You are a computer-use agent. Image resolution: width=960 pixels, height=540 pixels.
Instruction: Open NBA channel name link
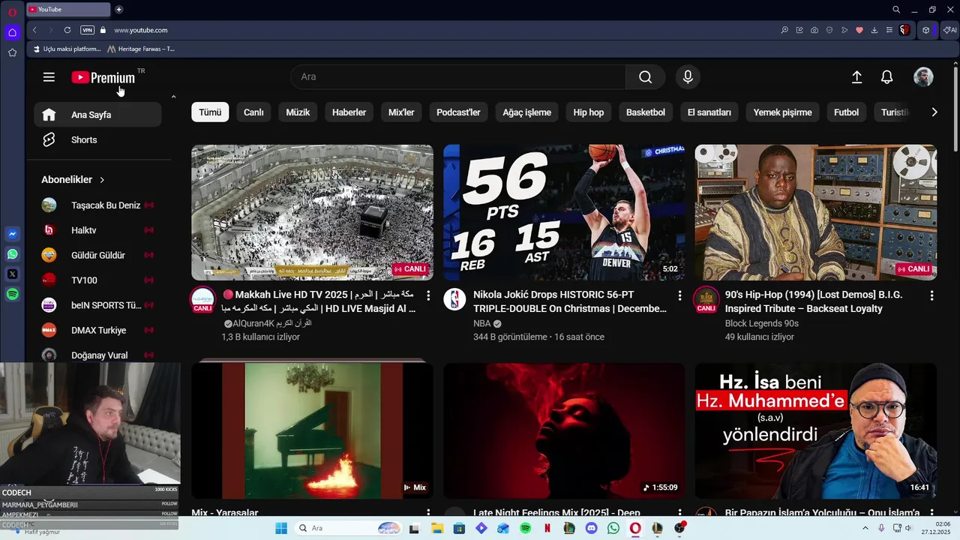point(481,323)
